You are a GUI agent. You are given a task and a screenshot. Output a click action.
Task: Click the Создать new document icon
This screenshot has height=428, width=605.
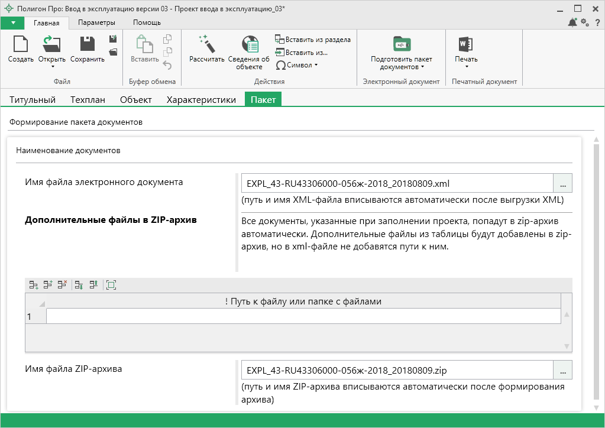coord(21,45)
